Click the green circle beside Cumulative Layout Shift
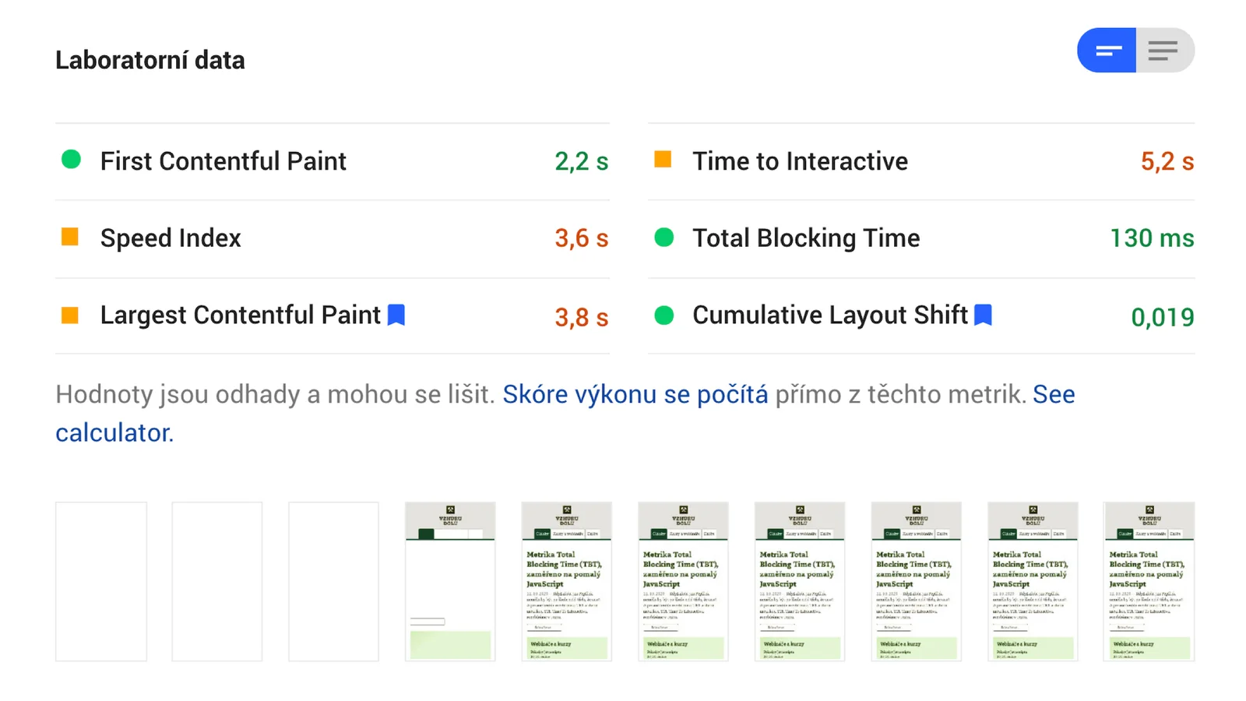Viewport: 1246px width, 701px height. tap(664, 315)
